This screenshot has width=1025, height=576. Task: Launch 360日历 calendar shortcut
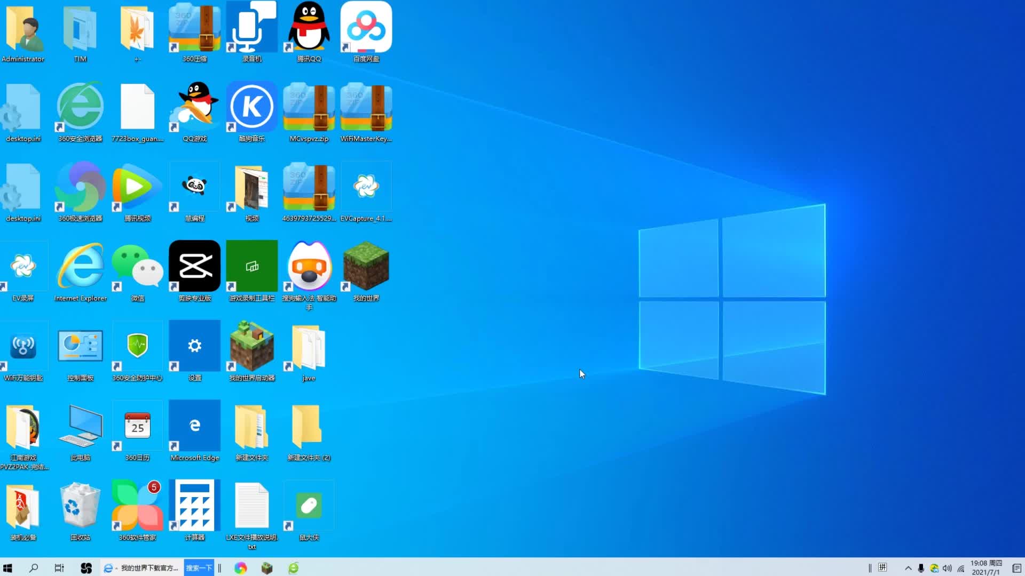coord(137,431)
